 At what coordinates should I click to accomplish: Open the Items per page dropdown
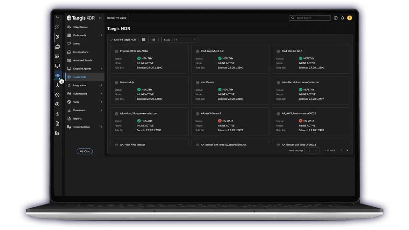312,150
